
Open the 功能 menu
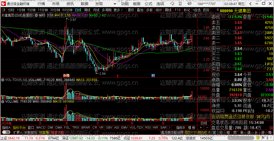click(x=125, y=4)
